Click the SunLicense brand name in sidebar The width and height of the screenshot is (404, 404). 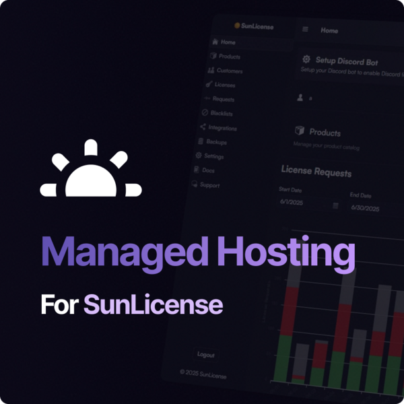pos(257,26)
